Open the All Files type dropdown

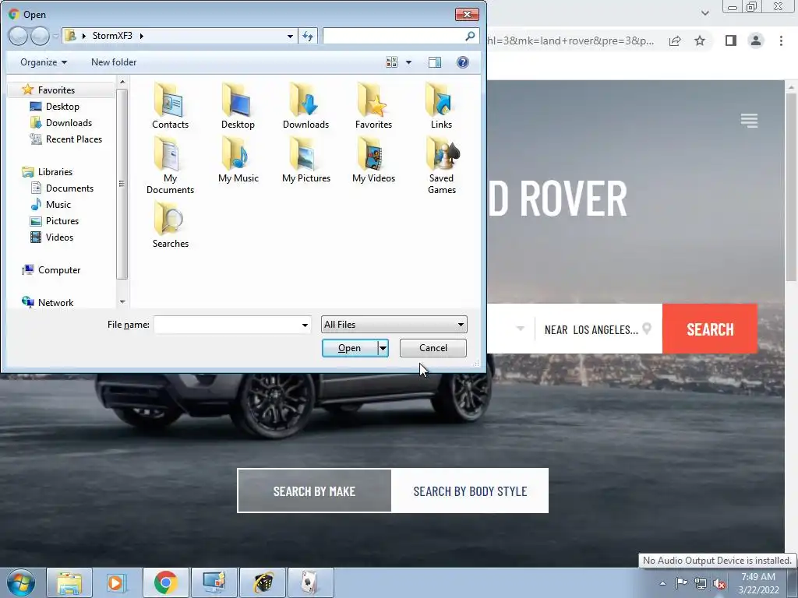394,325
